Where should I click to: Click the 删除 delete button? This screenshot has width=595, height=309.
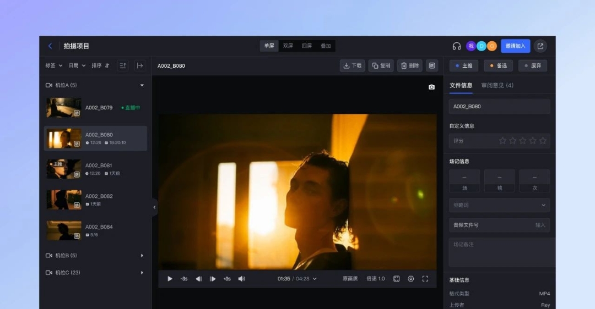410,65
